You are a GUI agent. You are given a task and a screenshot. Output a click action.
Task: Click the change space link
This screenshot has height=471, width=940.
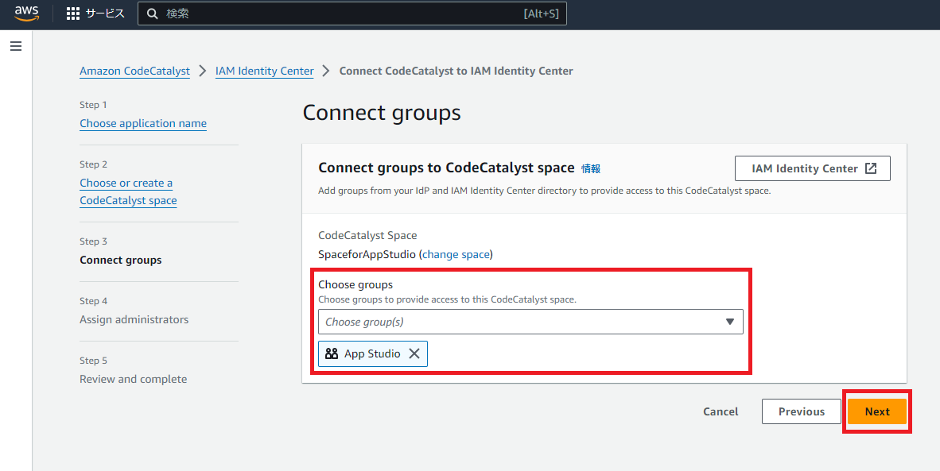click(456, 254)
